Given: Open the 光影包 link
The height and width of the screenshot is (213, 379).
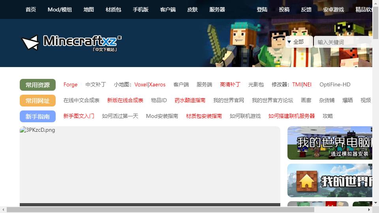Looking at the screenshot, I should [x=256, y=84].
